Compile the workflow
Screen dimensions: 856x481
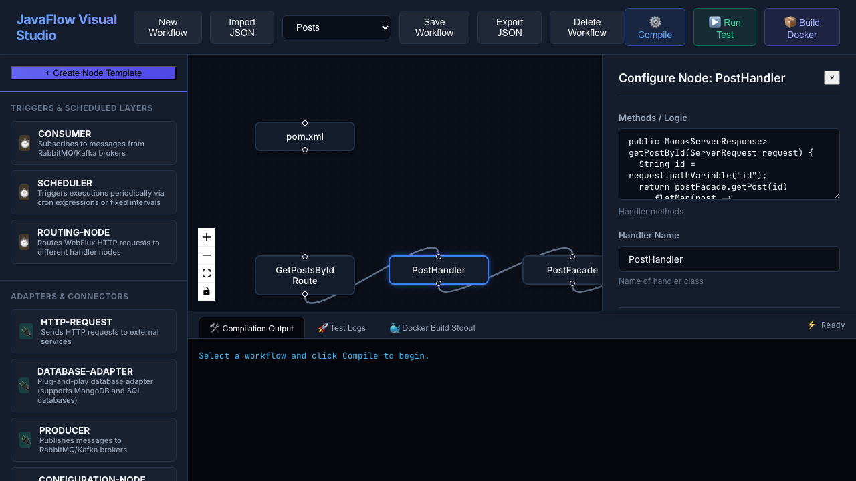click(655, 27)
